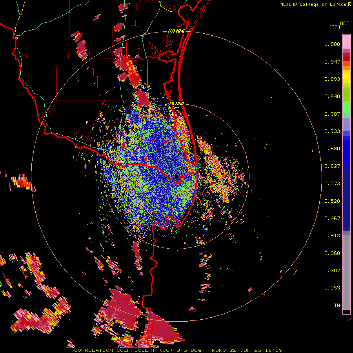The width and height of the screenshot is (353, 353).
Task: Click the 0.627 value on the legend
Action: tap(332, 166)
